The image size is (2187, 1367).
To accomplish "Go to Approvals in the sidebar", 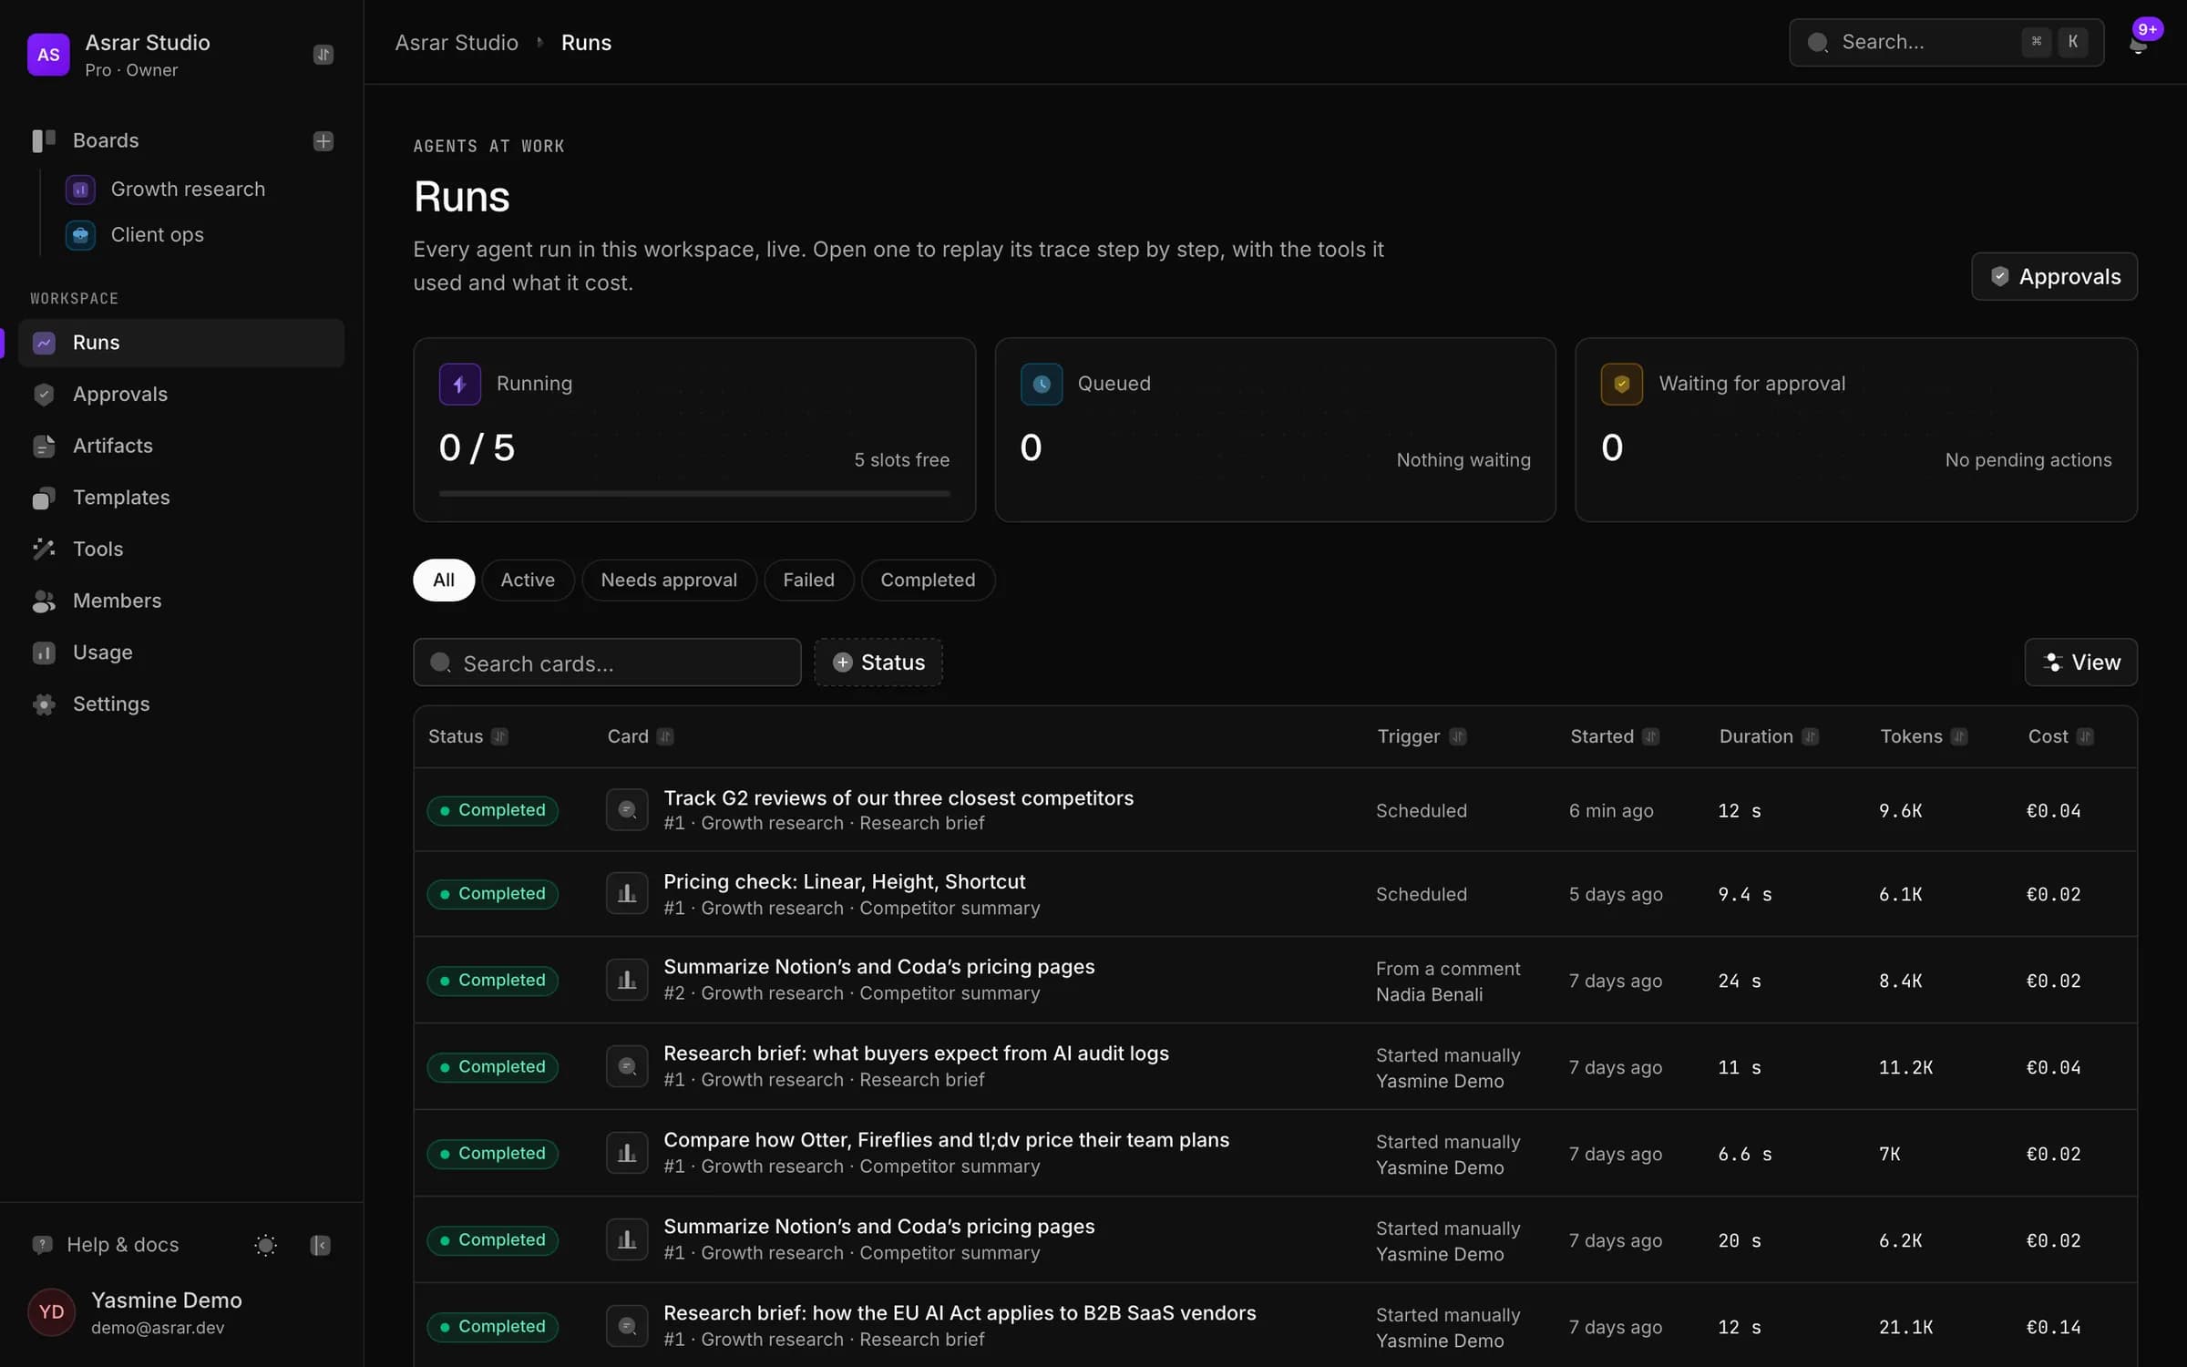I will click(181, 395).
